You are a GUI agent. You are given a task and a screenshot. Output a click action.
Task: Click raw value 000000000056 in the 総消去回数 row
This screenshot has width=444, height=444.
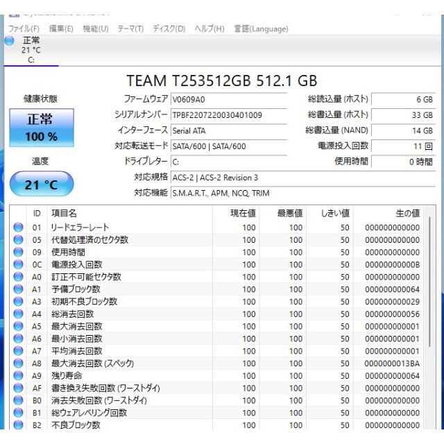(x=392, y=314)
